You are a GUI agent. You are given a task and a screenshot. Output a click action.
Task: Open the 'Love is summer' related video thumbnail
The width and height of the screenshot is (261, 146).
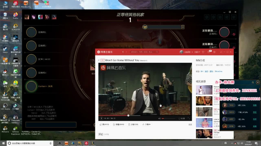pyautogui.click(x=204, y=123)
